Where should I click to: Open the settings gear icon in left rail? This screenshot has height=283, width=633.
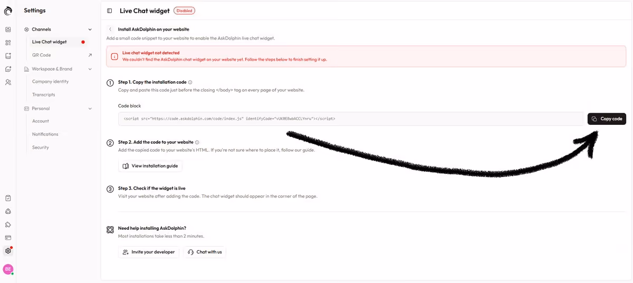(8, 251)
